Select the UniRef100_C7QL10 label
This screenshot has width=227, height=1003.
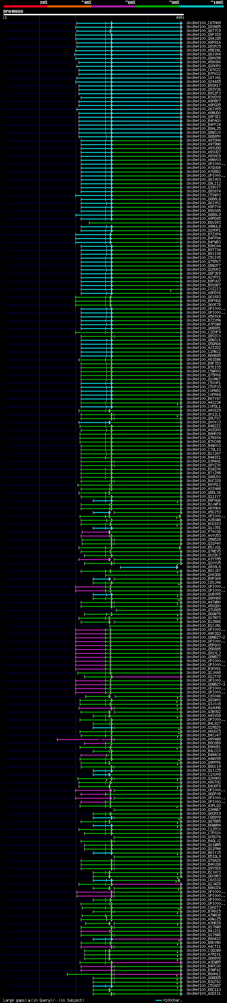point(203,449)
